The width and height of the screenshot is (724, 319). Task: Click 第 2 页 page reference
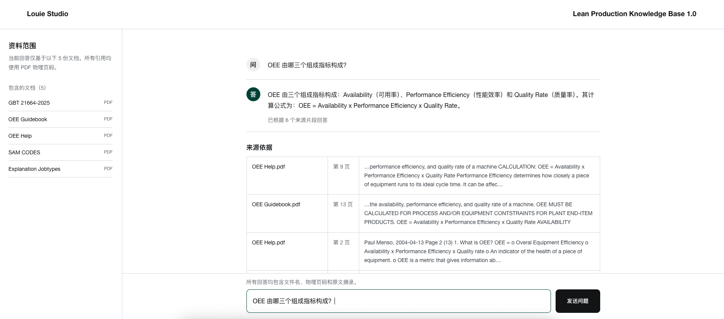coord(341,242)
